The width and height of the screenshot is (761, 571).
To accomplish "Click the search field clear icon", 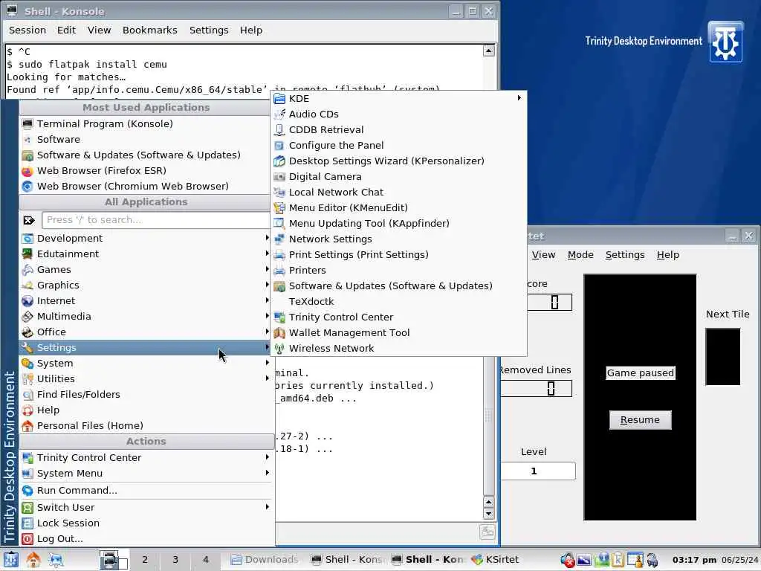I will point(29,220).
